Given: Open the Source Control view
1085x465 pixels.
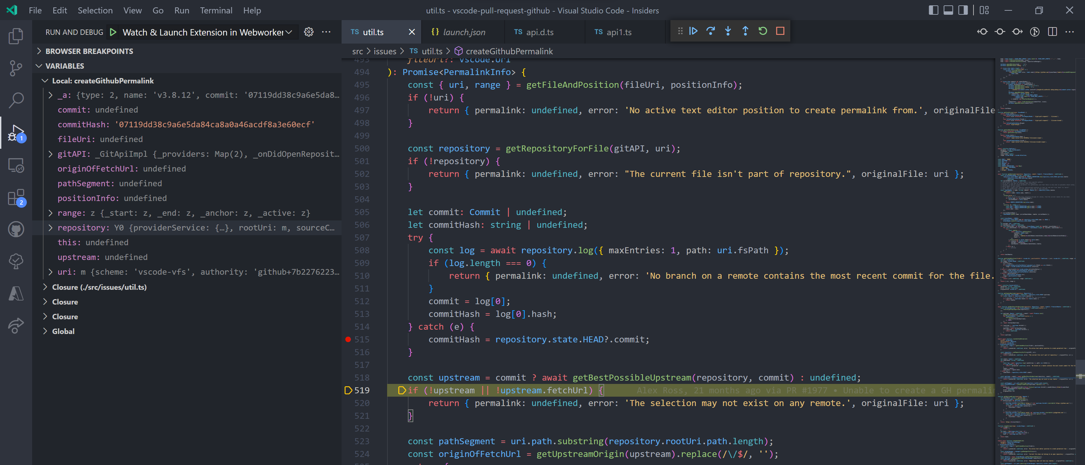Looking at the screenshot, I should click(x=16, y=68).
